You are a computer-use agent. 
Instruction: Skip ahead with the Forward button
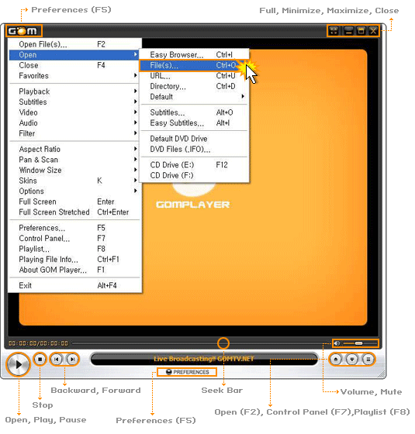point(73,360)
